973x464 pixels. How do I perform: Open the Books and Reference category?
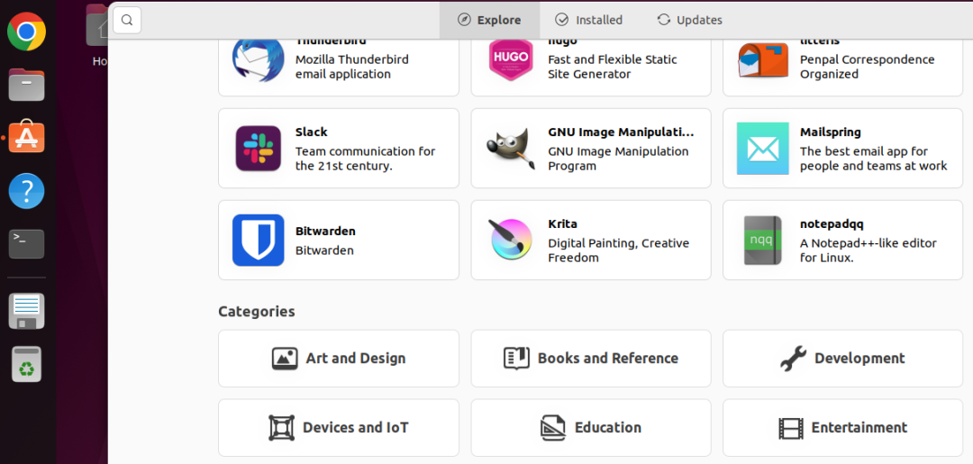(591, 359)
